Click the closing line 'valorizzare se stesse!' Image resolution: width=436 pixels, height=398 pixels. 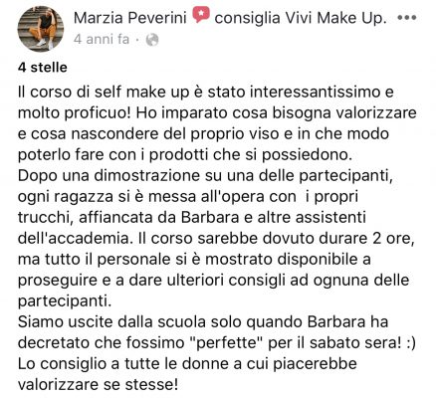click(98, 385)
